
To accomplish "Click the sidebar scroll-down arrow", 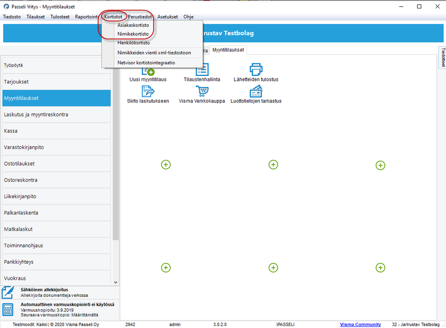I will tap(116, 282).
